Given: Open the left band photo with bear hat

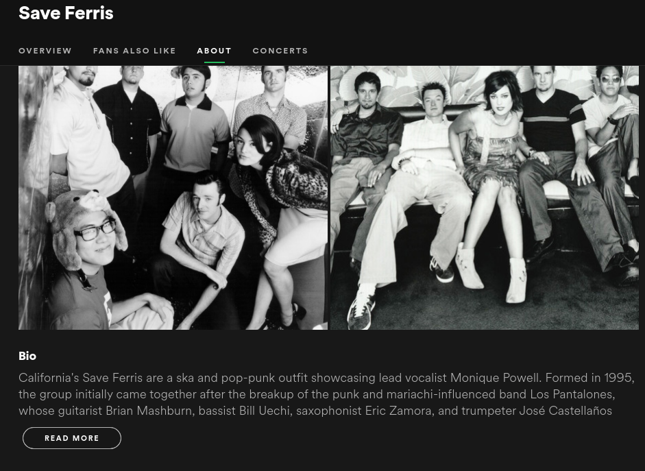Looking at the screenshot, I should 173,197.
